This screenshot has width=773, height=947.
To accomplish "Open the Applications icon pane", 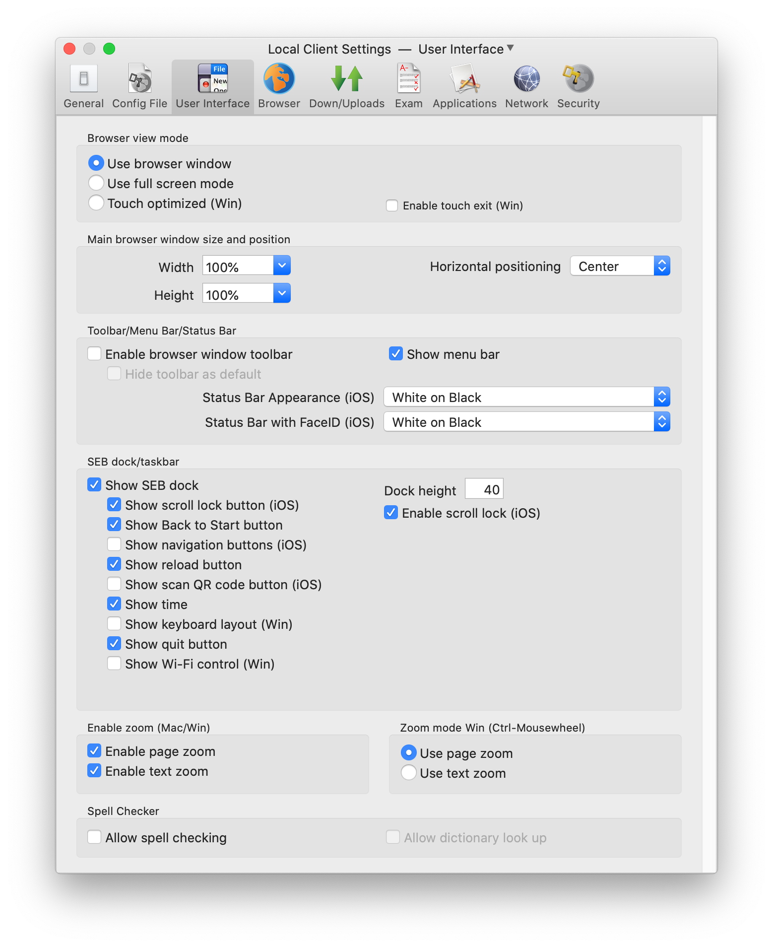I will (465, 79).
